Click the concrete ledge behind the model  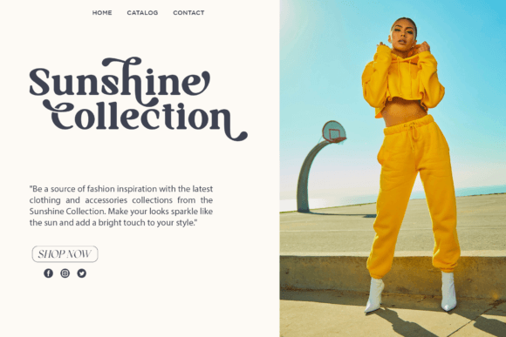[323, 273]
